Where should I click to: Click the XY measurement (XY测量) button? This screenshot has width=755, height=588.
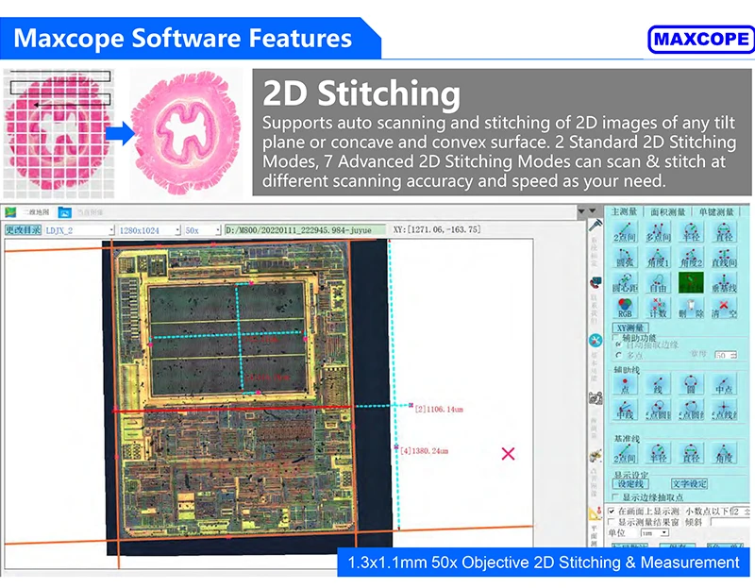[x=632, y=327]
